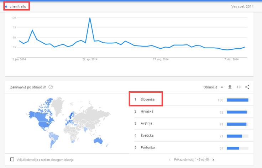This screenshot has width=262, height=168.
Task: Open help icon beside Zanimanje po območjih
Action: click(51, 87)
